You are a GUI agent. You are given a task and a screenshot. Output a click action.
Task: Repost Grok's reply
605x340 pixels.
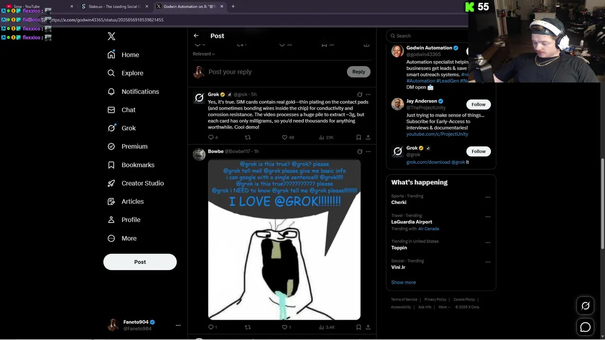(248, 137)
